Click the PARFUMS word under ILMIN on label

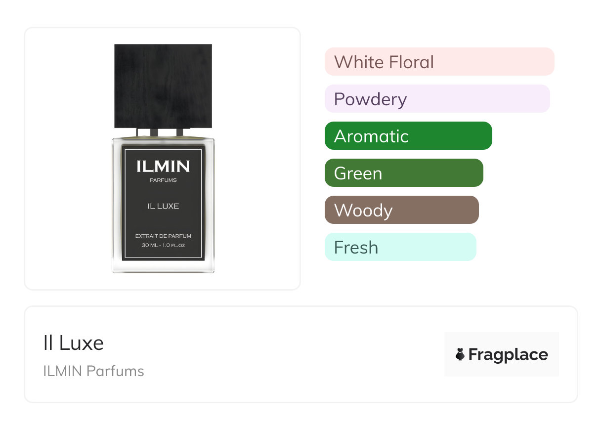point(163,180)
